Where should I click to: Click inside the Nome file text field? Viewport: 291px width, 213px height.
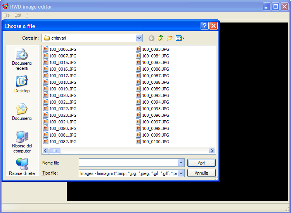point(128,163)
